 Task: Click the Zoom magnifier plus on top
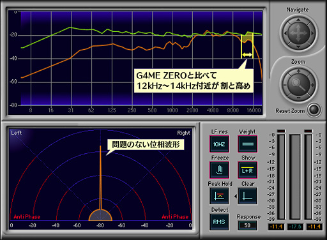coord(298,71)
